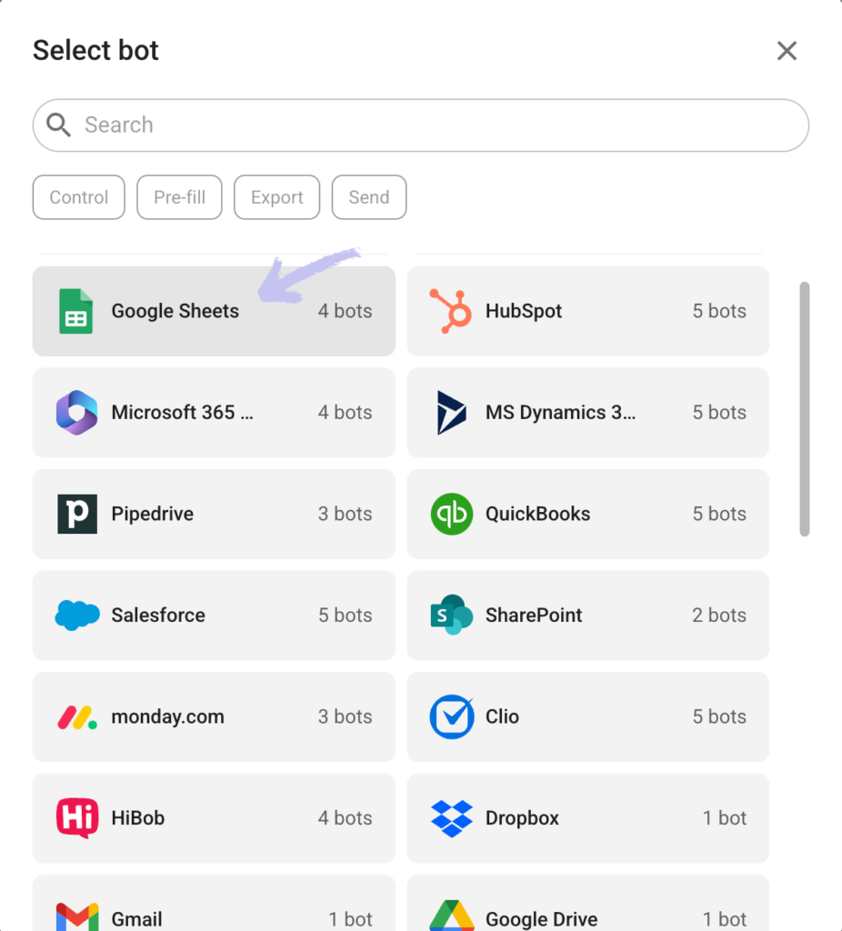This screenshot has height=931, width=842.
Task: Select the Dropbox label
Action: [x=523, y=818]
